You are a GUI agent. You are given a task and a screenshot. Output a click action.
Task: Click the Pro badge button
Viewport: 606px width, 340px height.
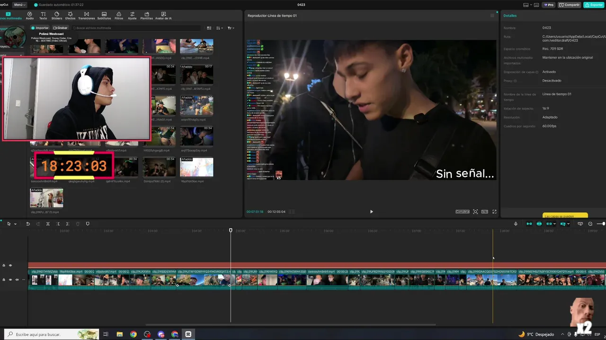(549, 5)
